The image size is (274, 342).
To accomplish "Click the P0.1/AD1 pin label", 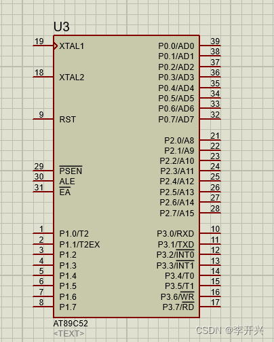I will pyautogui.click(x=176, y=56).
